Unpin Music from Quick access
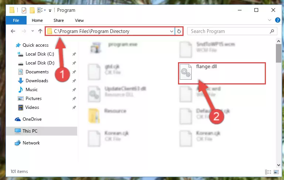The image size is (284, 180). (74, 90)
